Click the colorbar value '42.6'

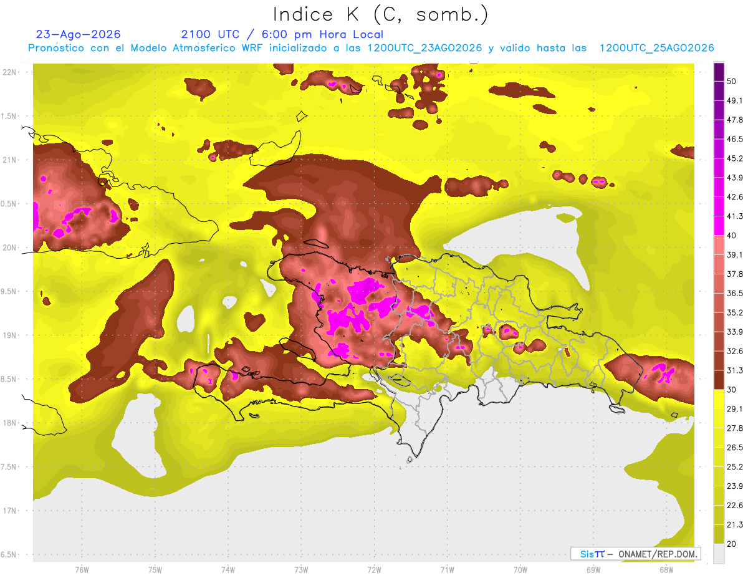735,197
